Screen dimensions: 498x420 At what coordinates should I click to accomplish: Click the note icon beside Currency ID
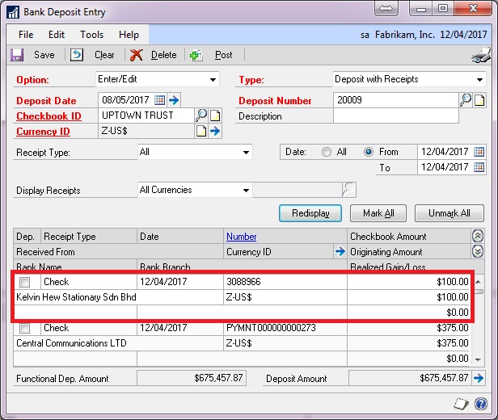[201, 131]
